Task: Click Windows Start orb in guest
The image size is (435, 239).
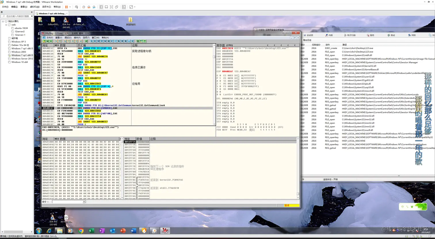Action: (x=39, y=231)
